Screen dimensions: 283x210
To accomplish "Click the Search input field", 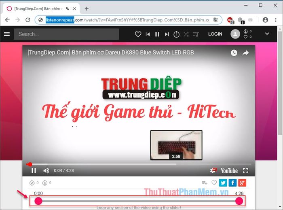I will point(66,34).
